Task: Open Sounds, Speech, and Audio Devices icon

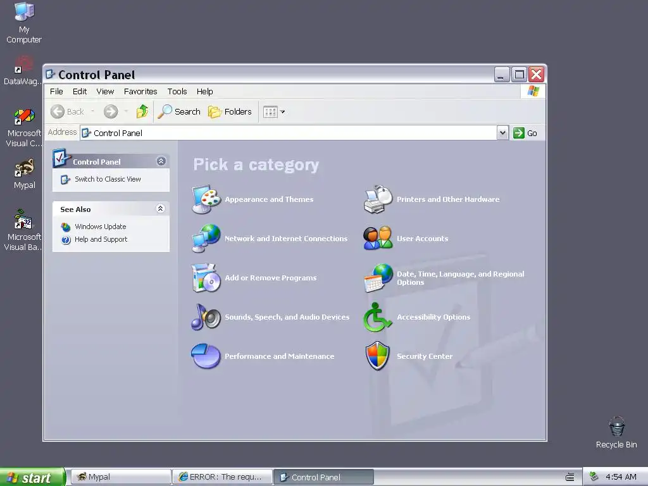Action: pos(207,317)
